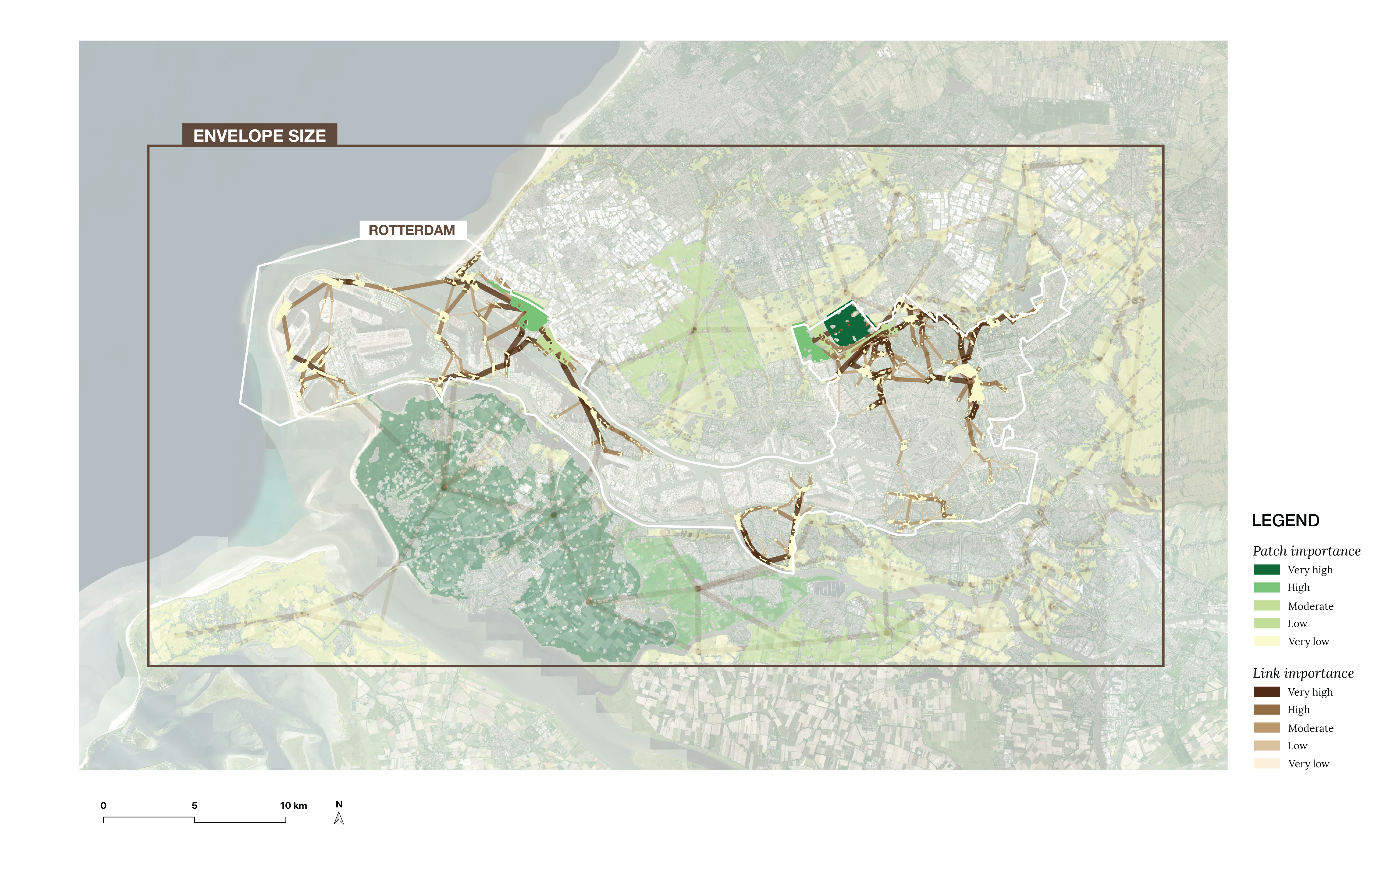1379x894 pixels.
Task: Select the Low link importance swatch
Action: click(x=1267, y=746)
